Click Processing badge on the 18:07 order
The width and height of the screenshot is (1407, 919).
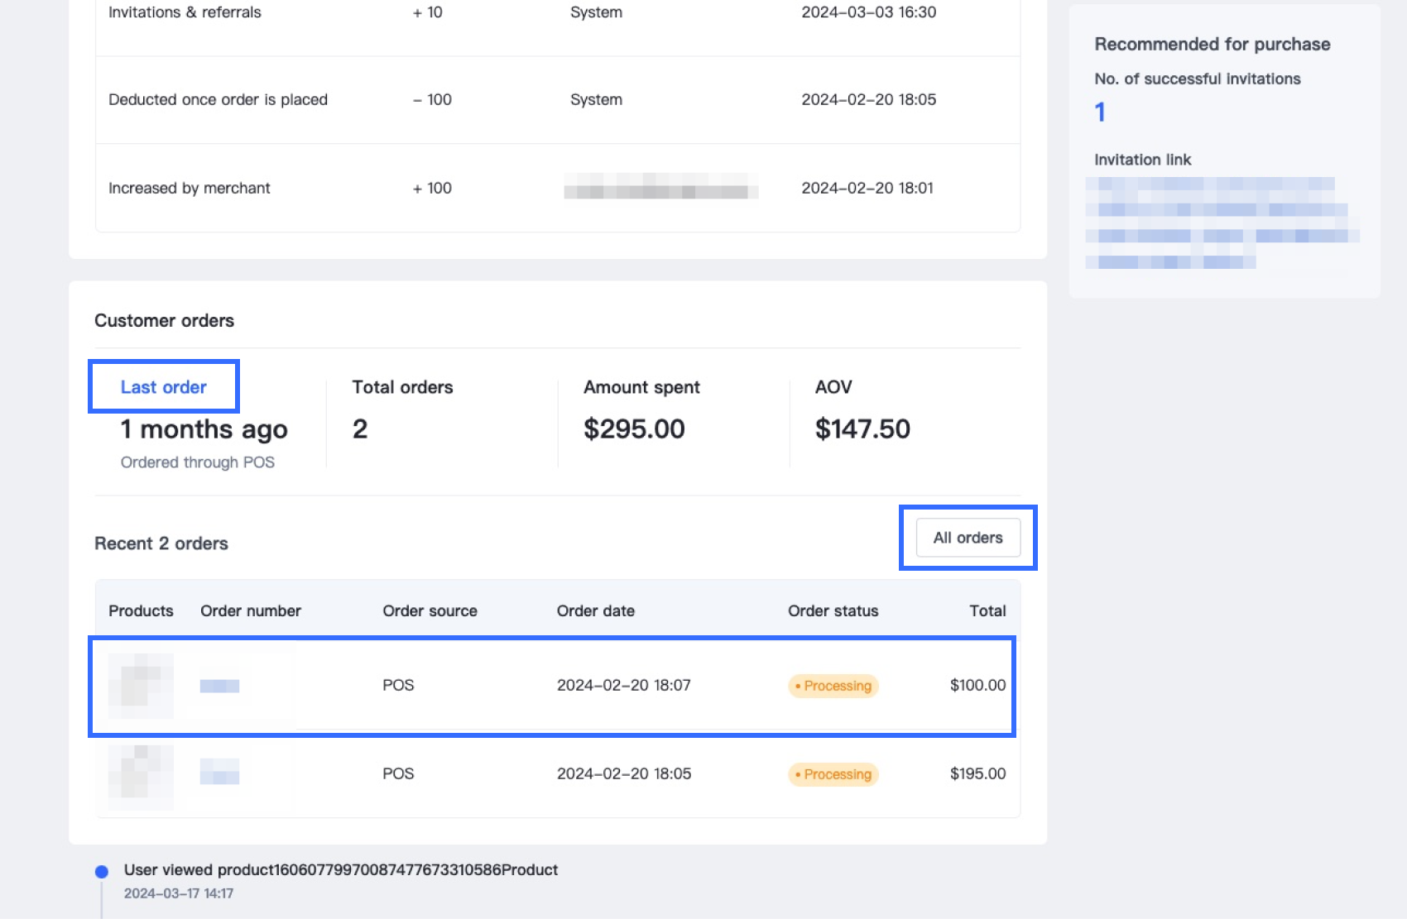tap(833, 686)
